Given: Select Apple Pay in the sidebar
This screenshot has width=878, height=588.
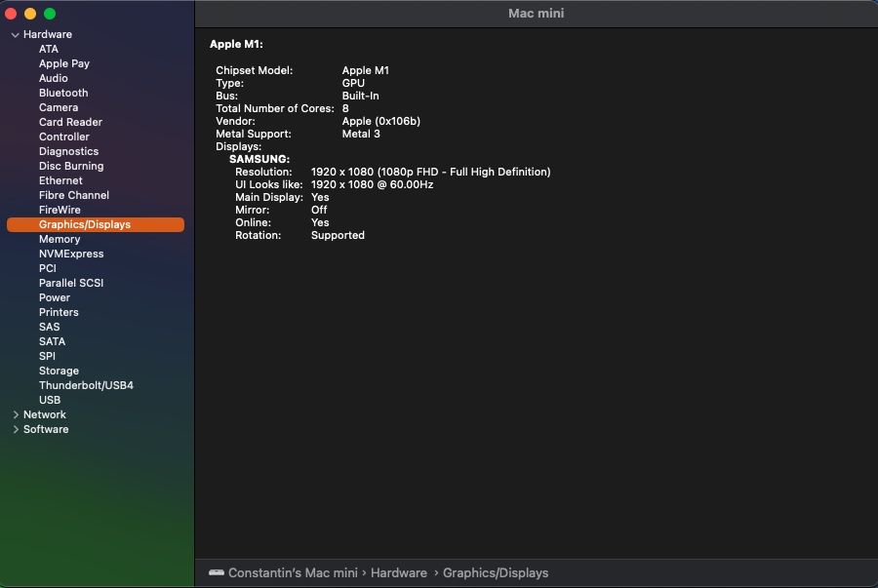Looking at the screenshot, I should point(64,63).
